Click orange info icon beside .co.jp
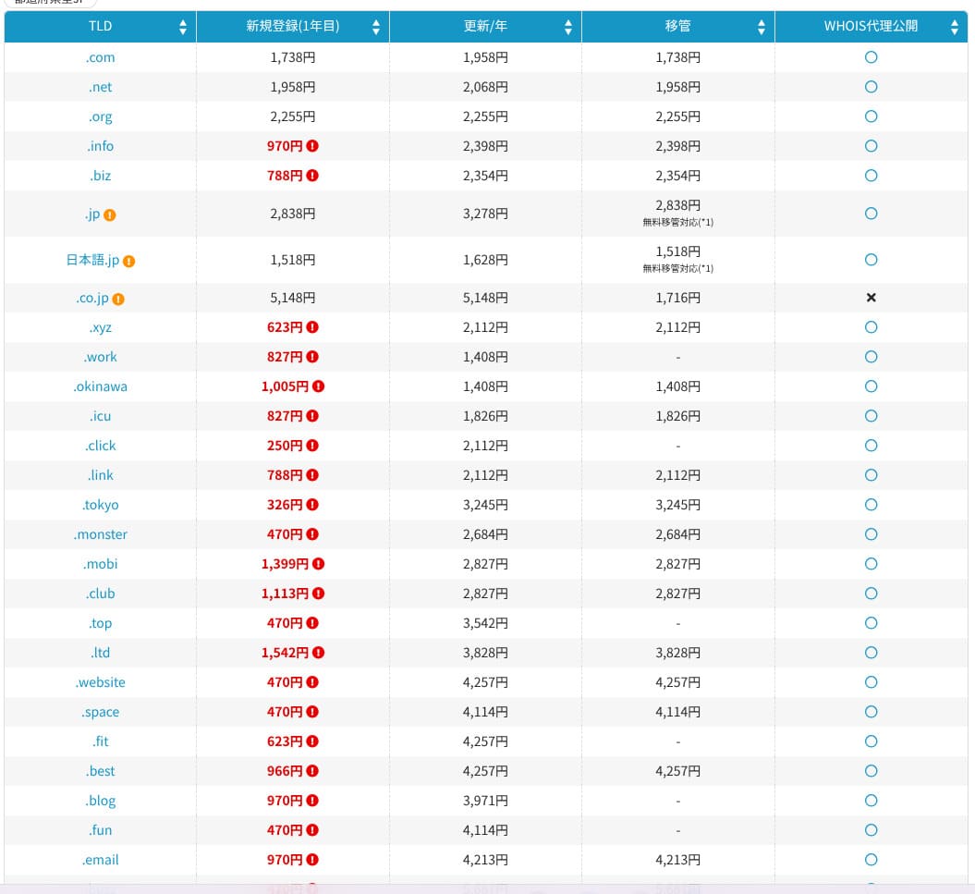Viewport: 975px width, 894px height. tap(118, 299)
